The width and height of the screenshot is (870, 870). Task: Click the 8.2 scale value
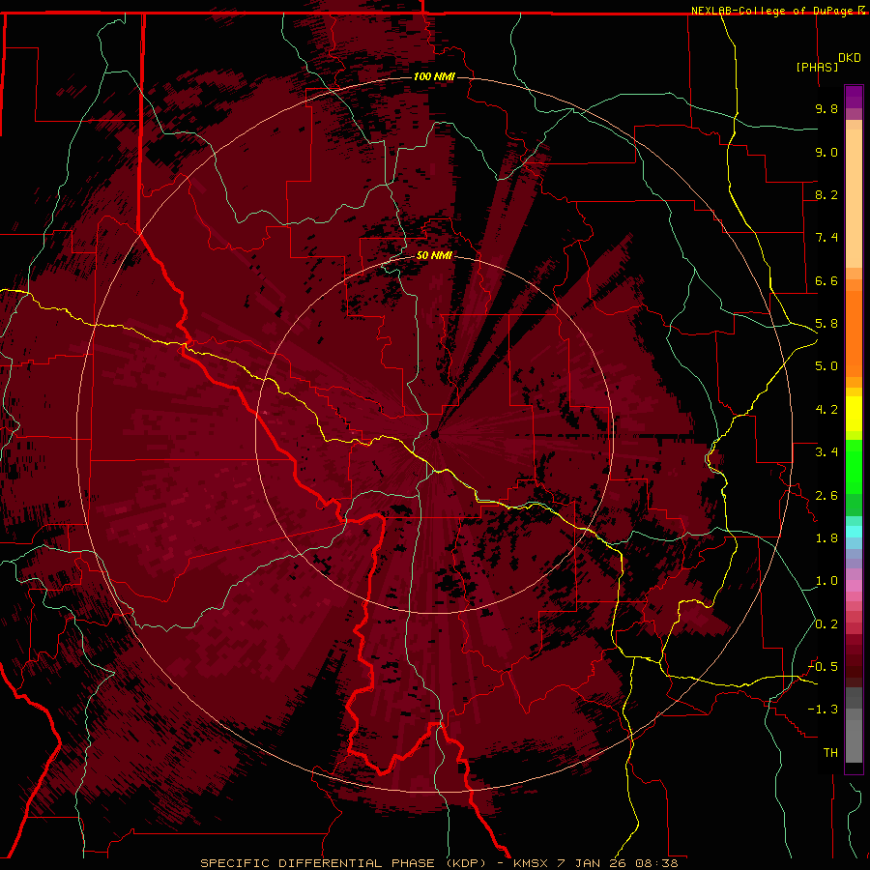(826, 194)
